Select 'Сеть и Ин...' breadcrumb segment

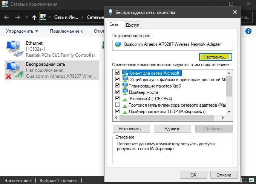(66, 17)
